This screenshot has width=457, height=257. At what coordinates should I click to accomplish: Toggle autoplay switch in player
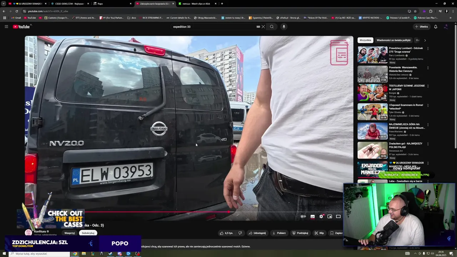(x=303, y=216)
